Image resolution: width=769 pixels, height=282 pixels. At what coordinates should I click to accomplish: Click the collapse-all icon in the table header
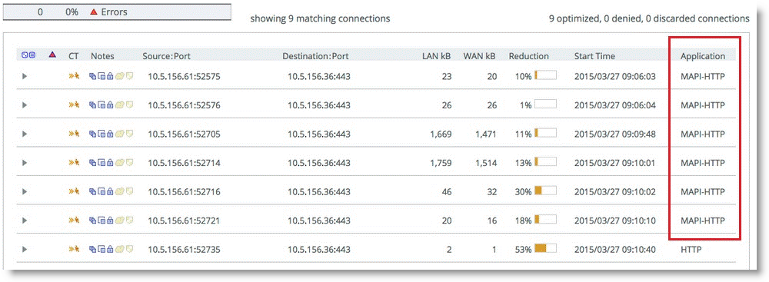pyautogui.click(x=32, y=55)
